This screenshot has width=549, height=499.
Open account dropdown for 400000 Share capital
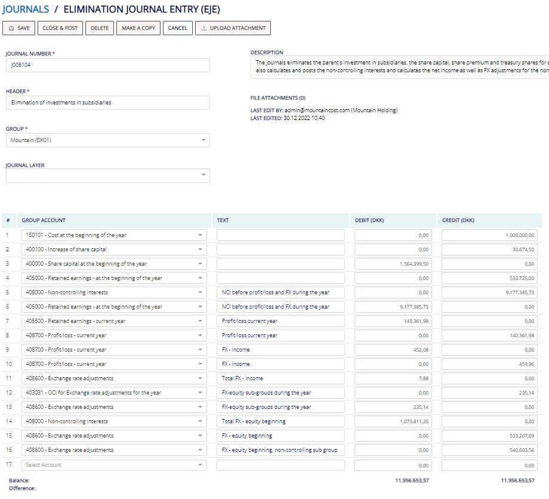[x=114, y=264]
